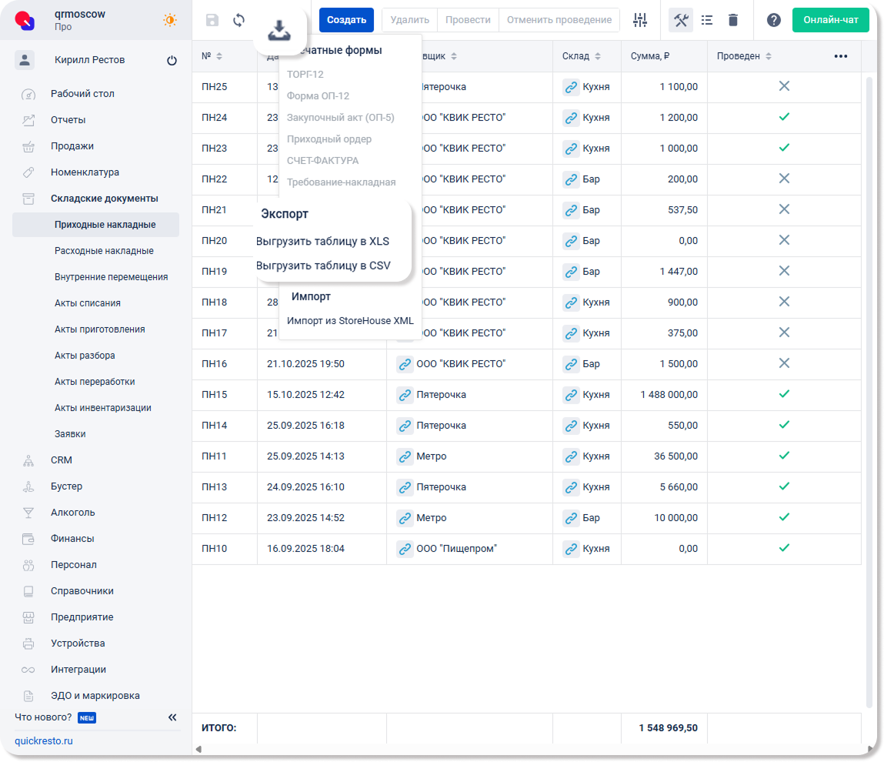Toggle the sun light theme switch
The height and width of the screenshot is (762, 884).
pyautogui.click(x=170, y=20)
